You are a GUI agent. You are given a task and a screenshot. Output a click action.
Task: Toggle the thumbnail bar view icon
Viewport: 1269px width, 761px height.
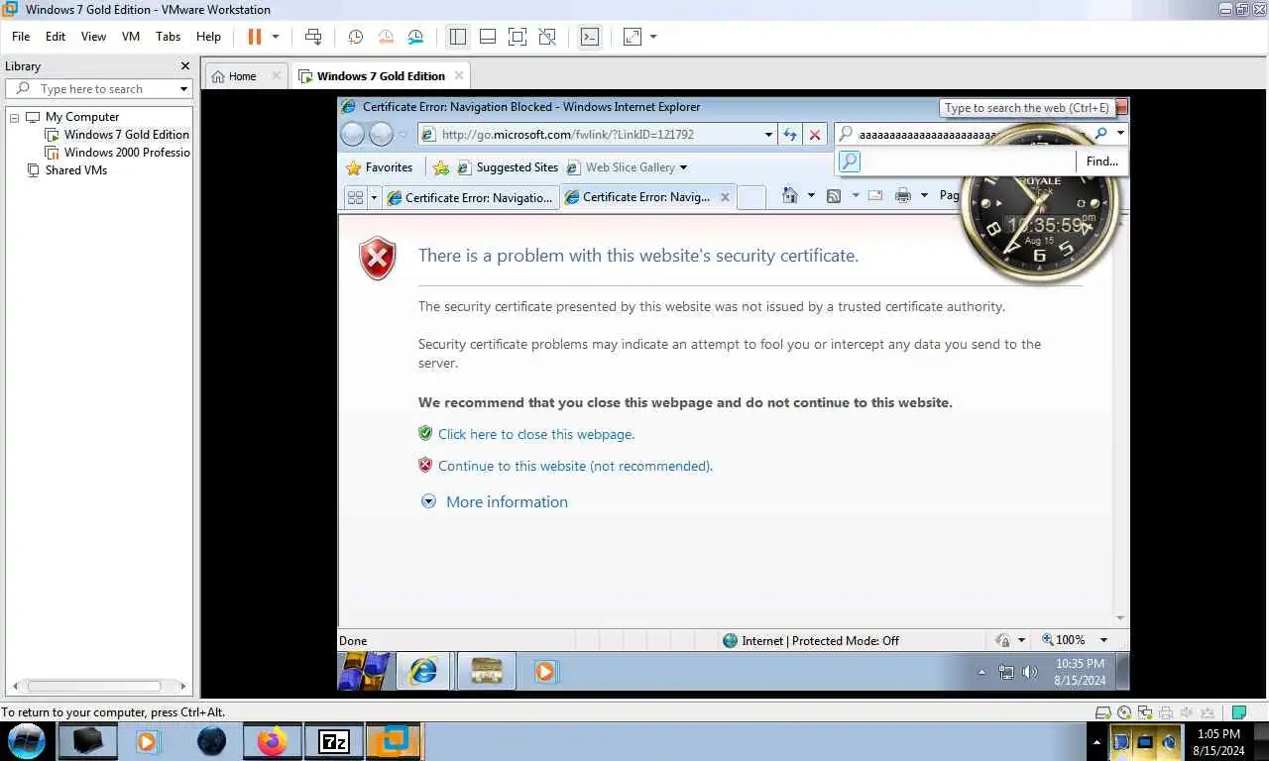click(x=488, y=37)
